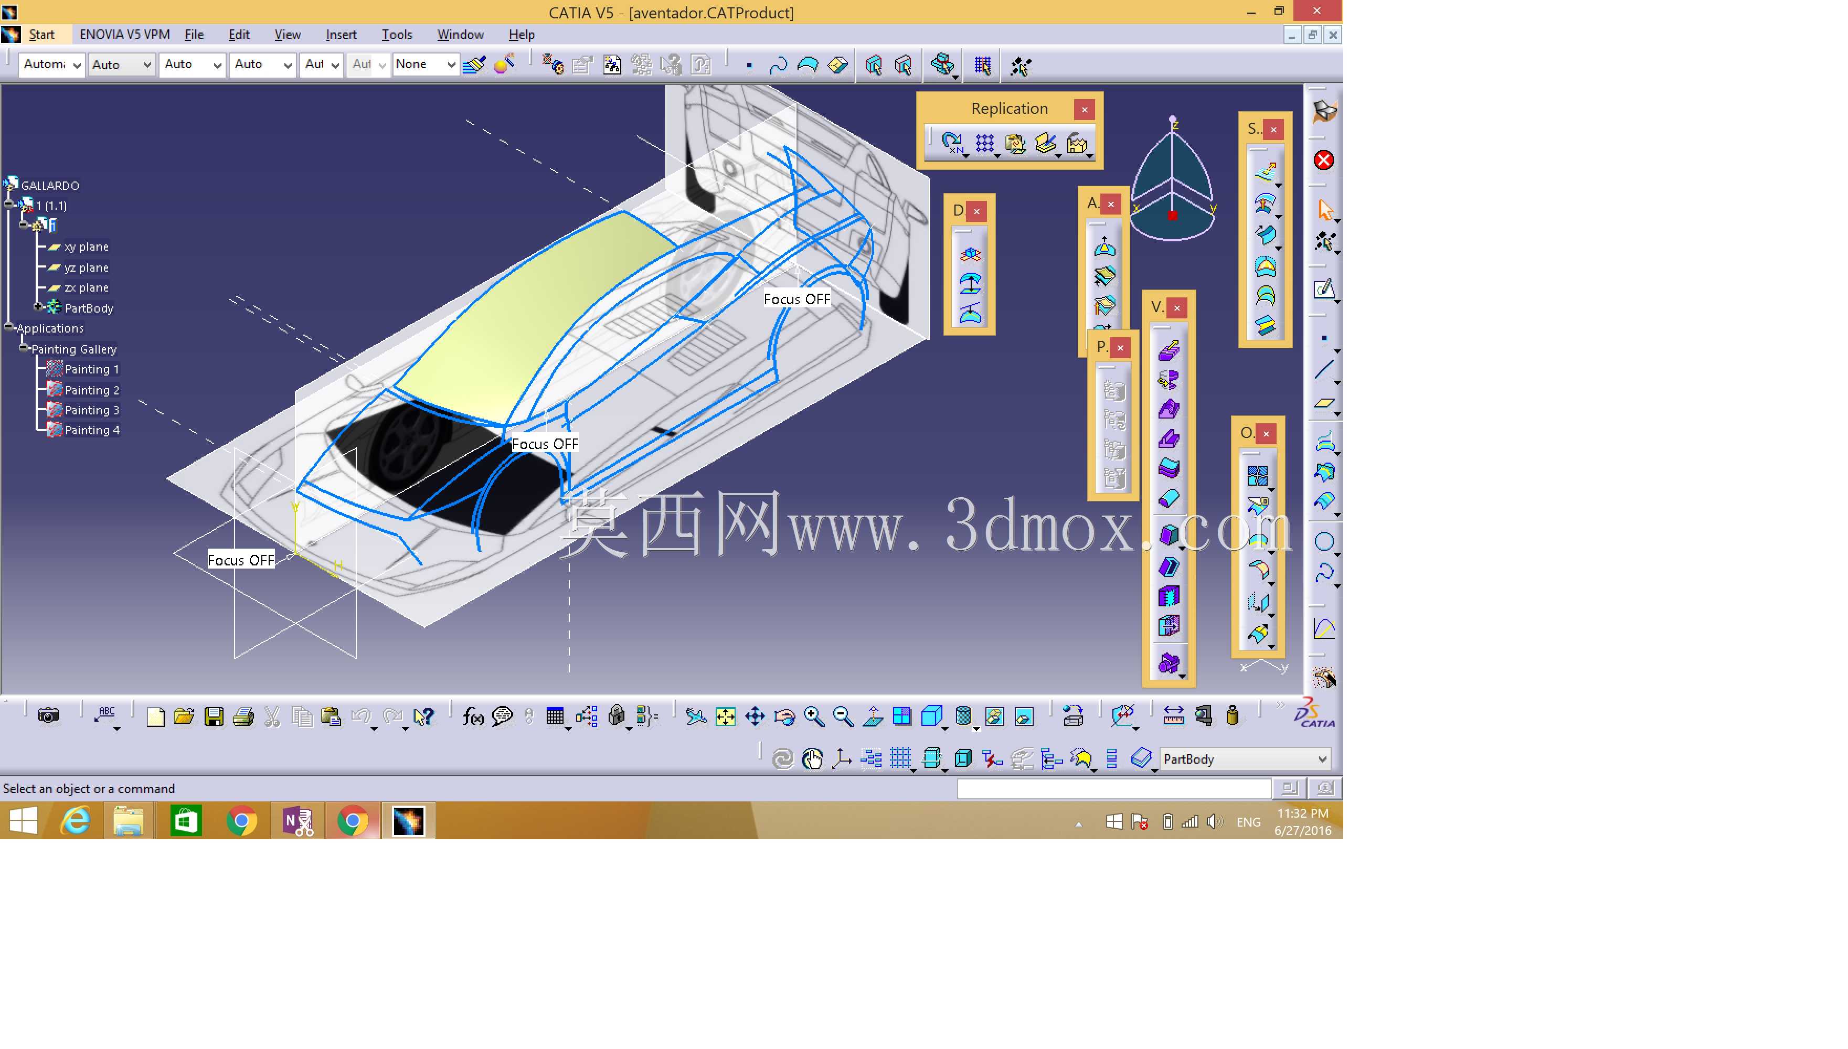Collapse the 1 (1.1) tree node

point(8,205)
